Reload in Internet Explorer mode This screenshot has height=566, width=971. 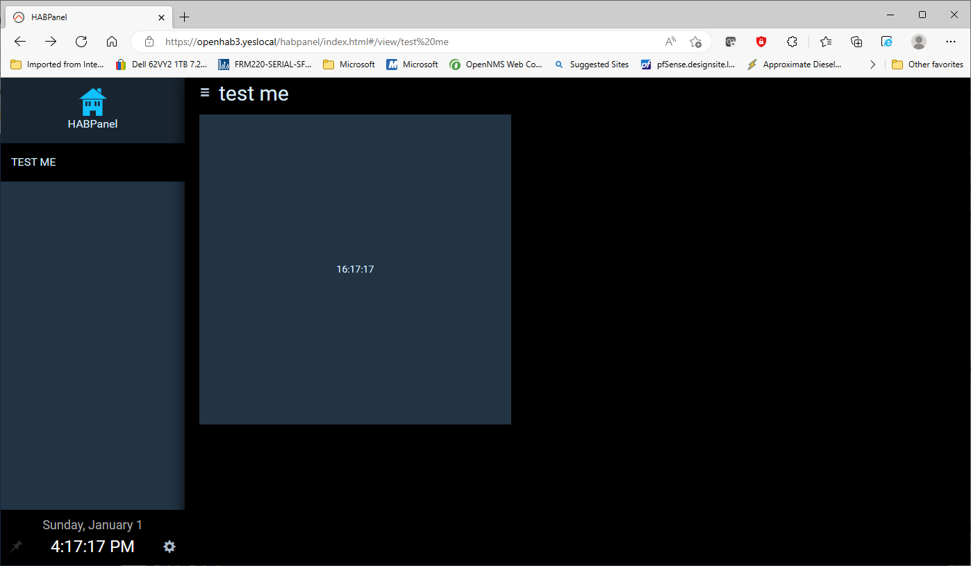click(887, 42)
